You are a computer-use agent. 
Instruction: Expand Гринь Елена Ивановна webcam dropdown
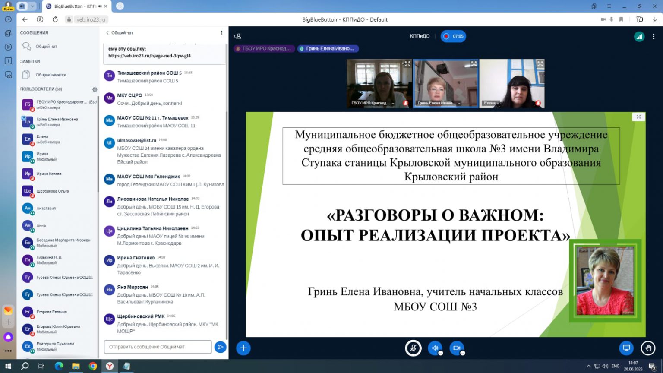459,104
